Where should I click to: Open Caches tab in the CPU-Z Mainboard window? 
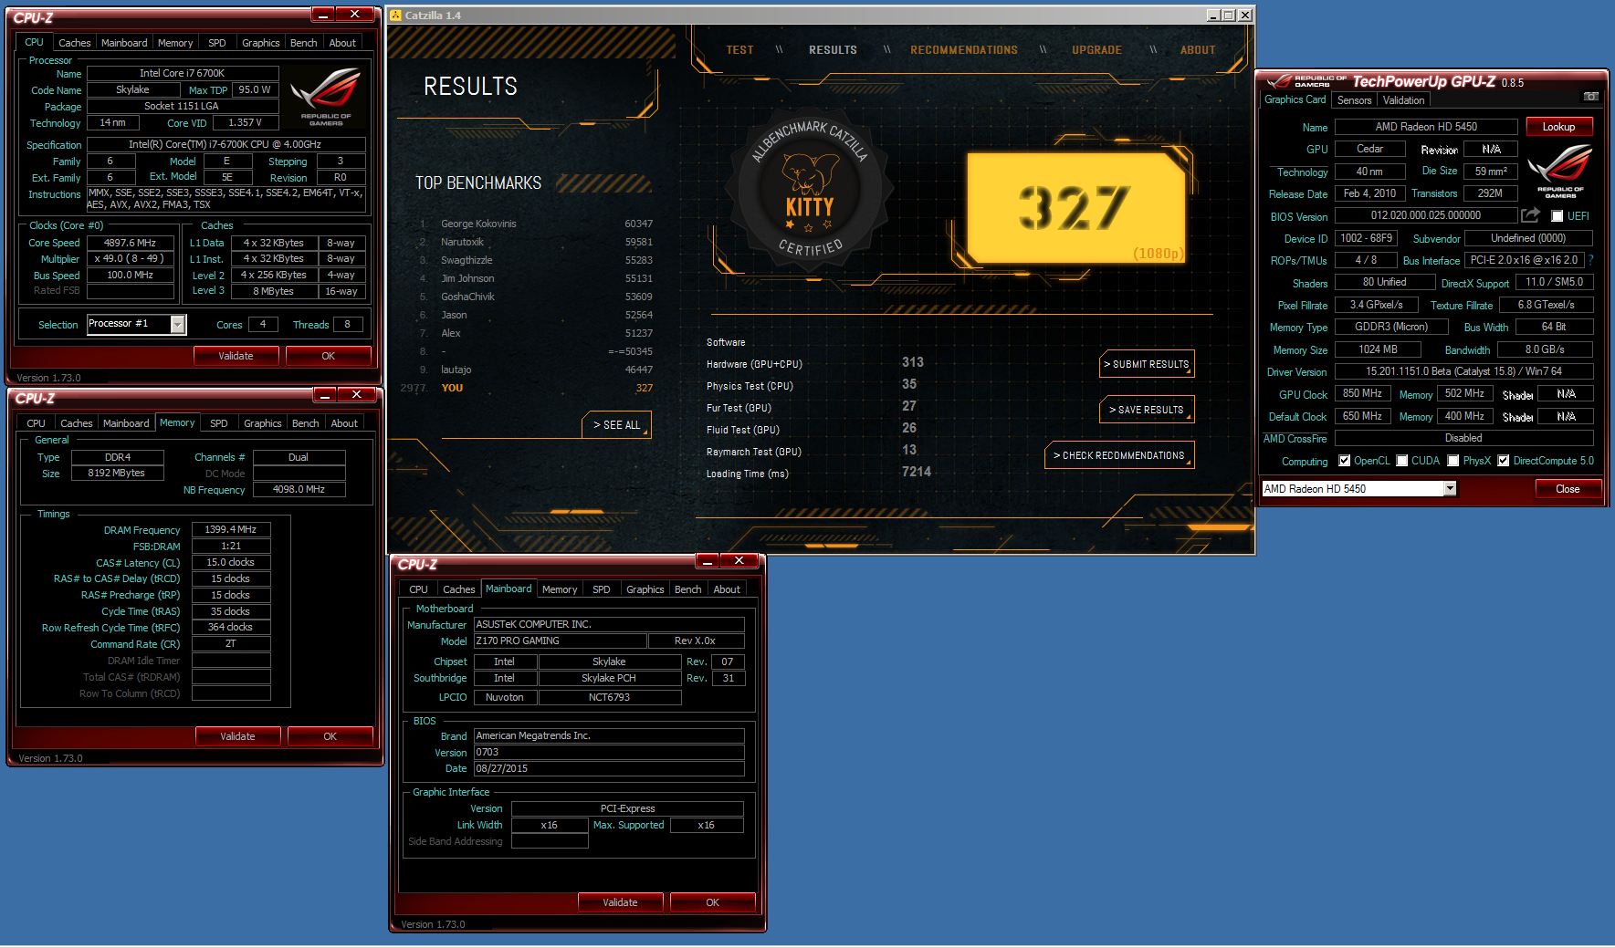(458, 589)
